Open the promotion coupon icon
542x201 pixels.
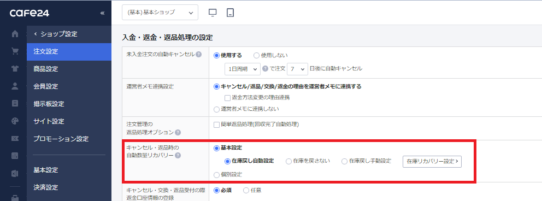pos(15,139)
